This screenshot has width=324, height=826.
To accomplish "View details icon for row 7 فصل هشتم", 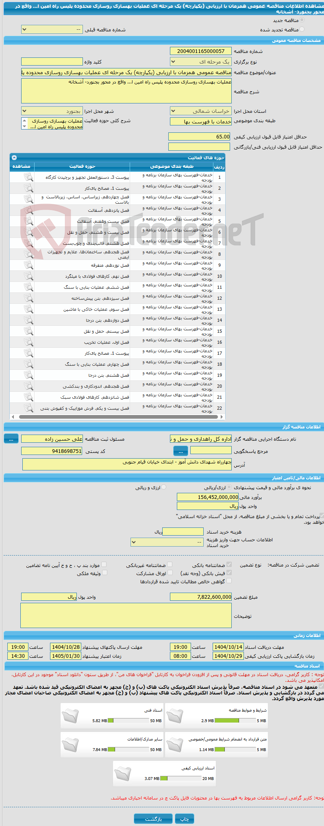I will tap(28, 243).
